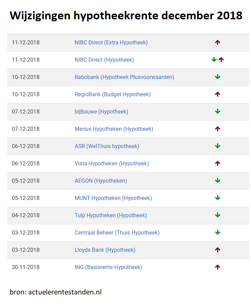Open ASR (WelThuis hypotheek) link

(x=107, y=146)
